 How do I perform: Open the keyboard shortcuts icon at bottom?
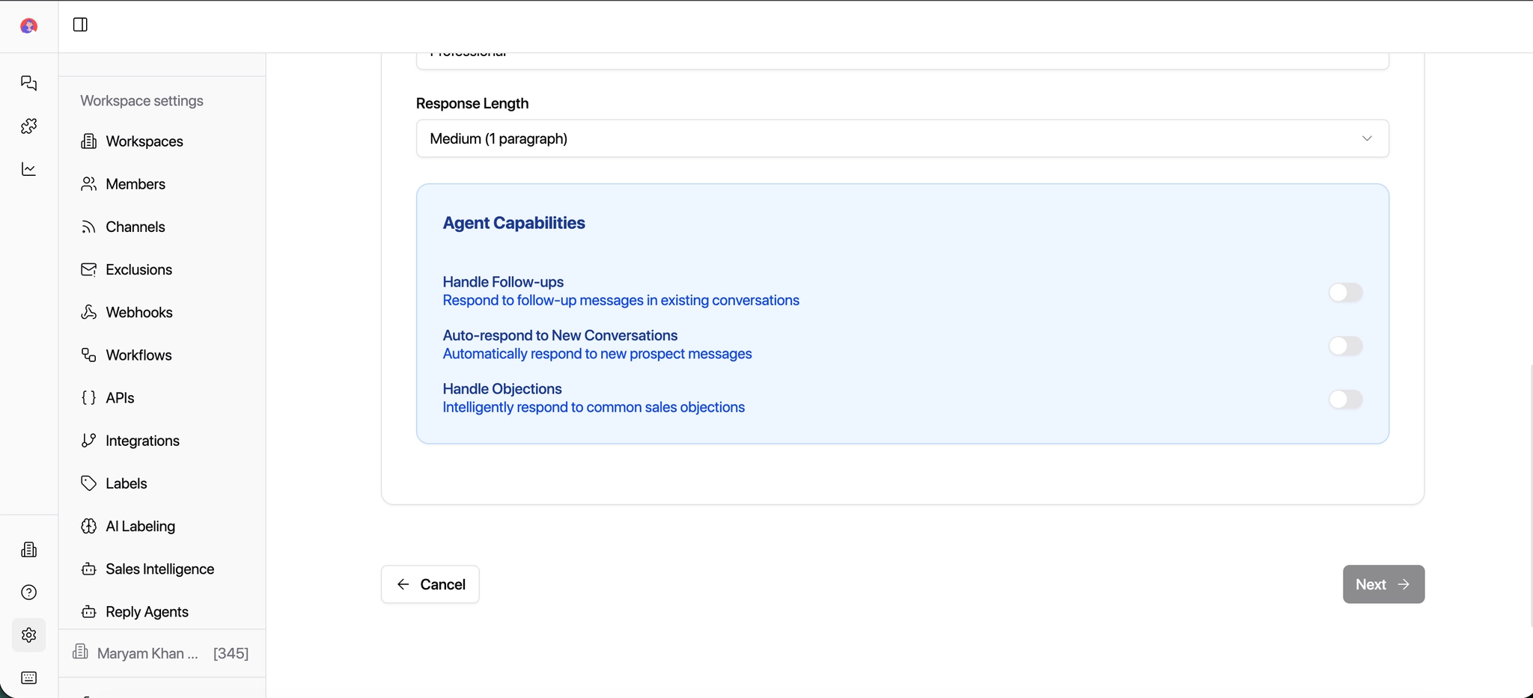click(x=28, y=678)
